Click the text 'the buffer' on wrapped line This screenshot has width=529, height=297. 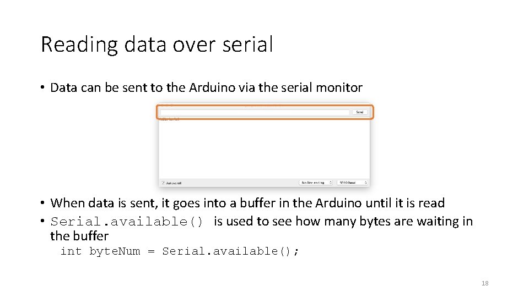pos(79,236)
